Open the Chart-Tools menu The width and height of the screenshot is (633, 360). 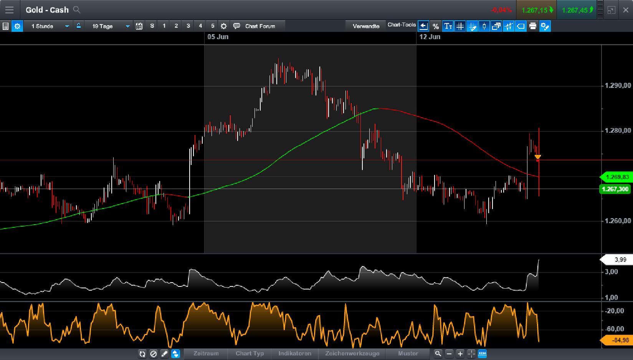402,25
